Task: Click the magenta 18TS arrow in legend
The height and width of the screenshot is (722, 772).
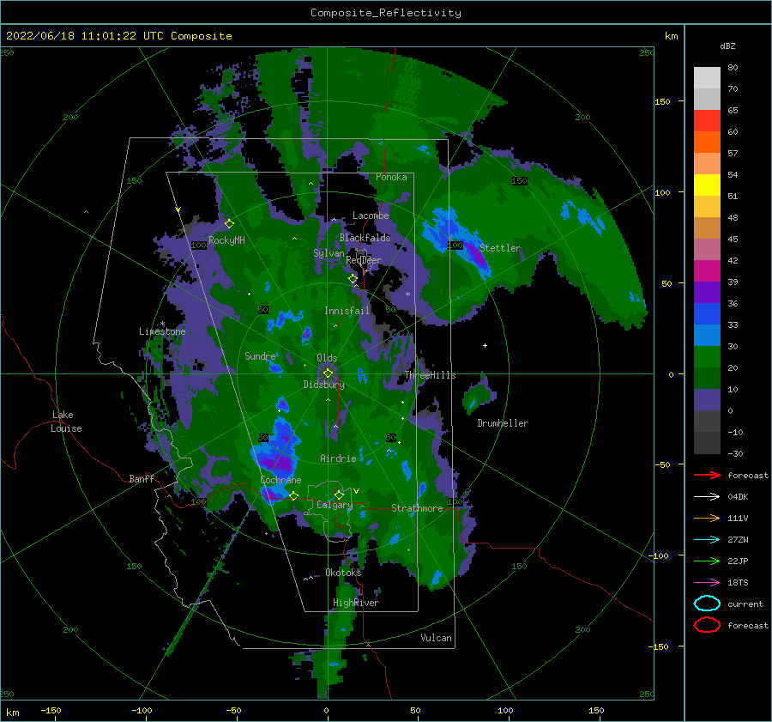Action: [707, 583]
